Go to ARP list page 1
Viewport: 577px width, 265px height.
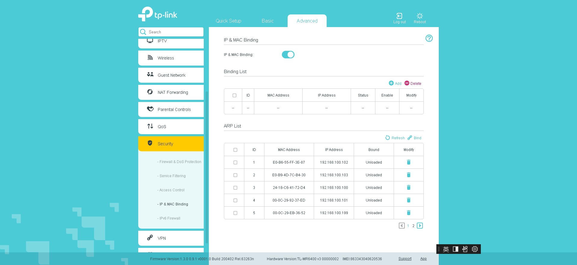point(408,226)
